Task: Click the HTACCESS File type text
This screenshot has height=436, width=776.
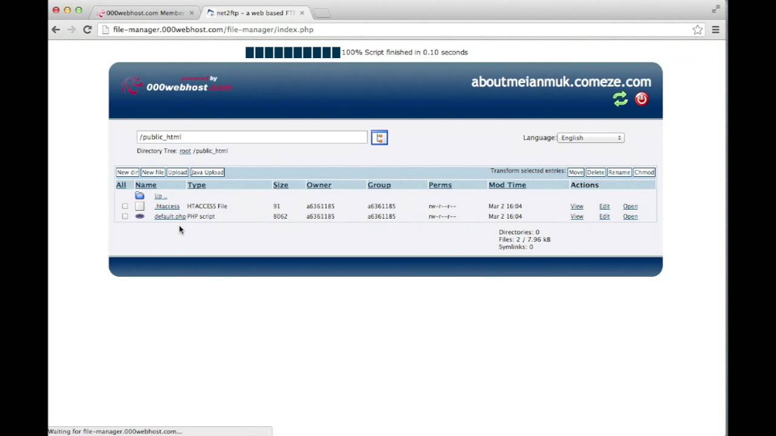Action: [207, 206]
